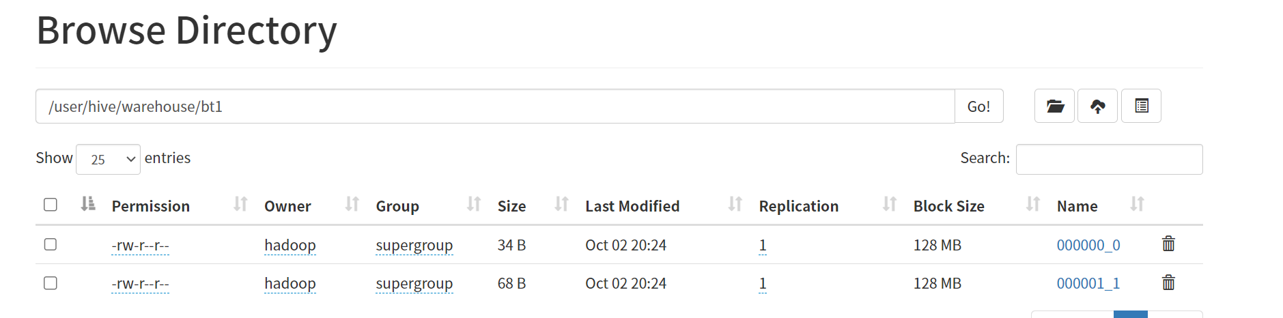Delete file 000001_1 with the trash icon
Screen dimensions: 1283x318
1168,283
